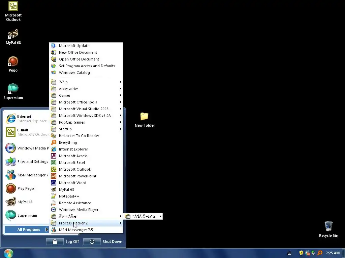This screenshot has width=345, height=258.
Task: Click the Everything search tray icon
Action: point(320,253)
